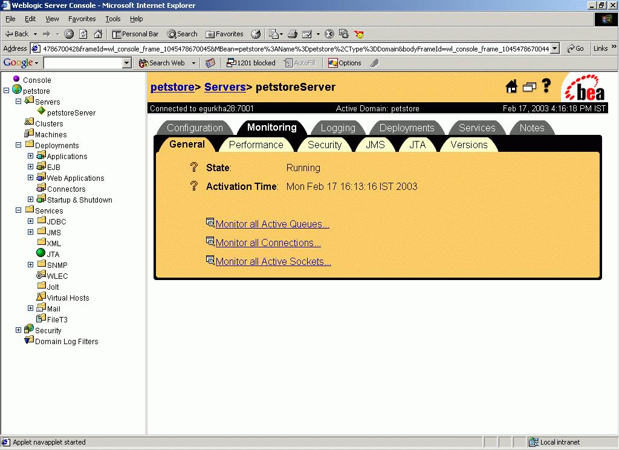619x450 pixels.
Task: Click Monitor all Active Queues link
Action: pos(272,224)
